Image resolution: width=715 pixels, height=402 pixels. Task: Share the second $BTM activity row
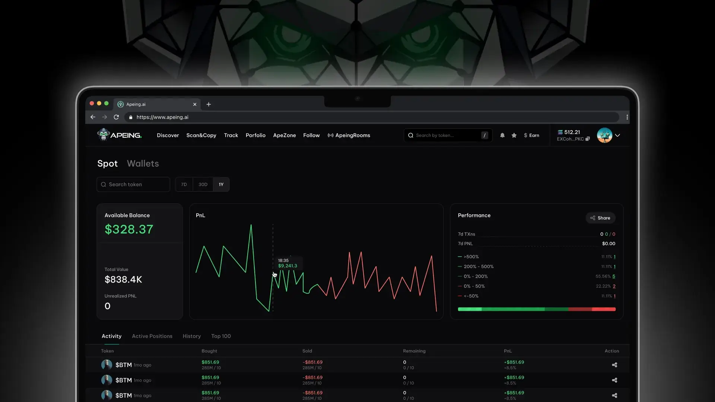coord(614,380)
